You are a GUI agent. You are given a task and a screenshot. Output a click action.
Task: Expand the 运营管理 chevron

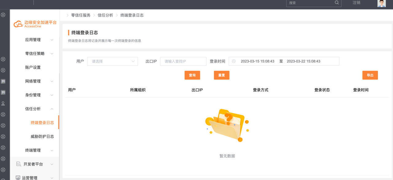[52, 178]
